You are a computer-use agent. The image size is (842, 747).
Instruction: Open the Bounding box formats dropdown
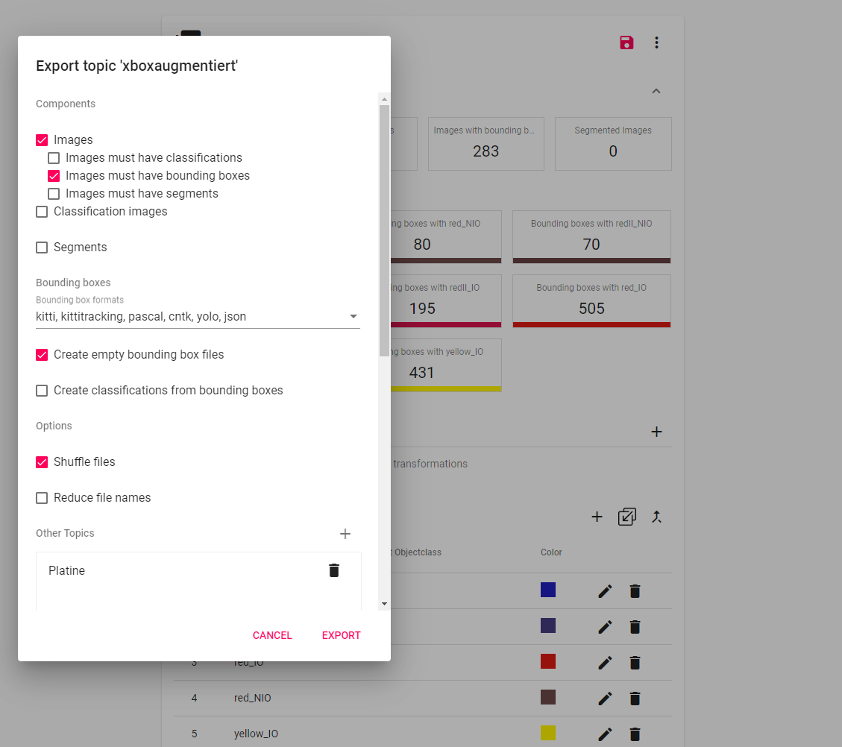coord(198,317)
